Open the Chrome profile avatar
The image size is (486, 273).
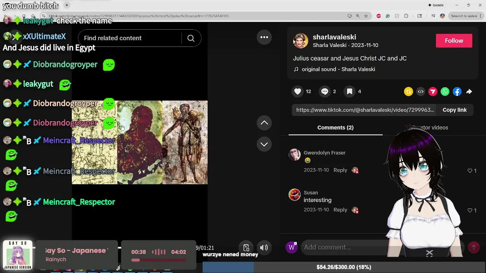(x=442, y=16)
